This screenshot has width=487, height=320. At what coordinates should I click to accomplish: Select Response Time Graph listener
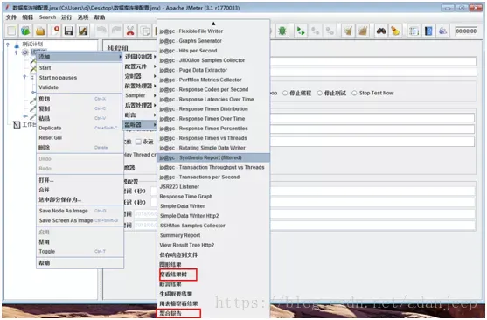213,197
